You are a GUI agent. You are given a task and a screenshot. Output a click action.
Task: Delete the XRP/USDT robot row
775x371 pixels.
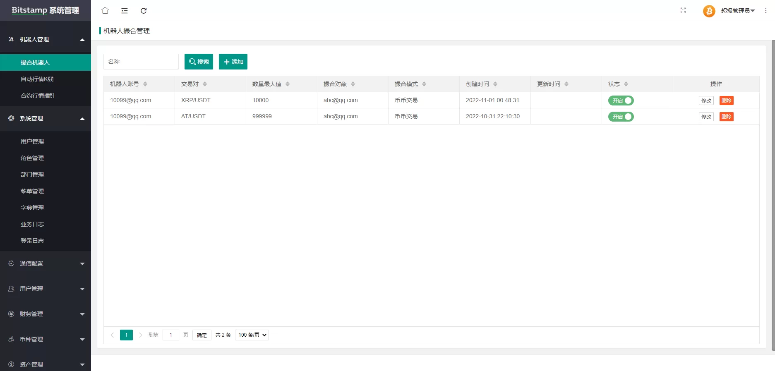tap(726, 101)
